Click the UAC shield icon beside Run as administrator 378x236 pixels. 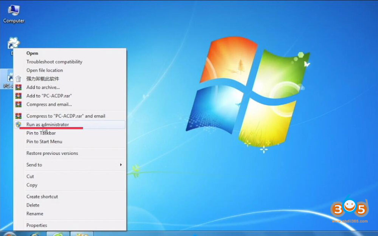click(18, 125)
